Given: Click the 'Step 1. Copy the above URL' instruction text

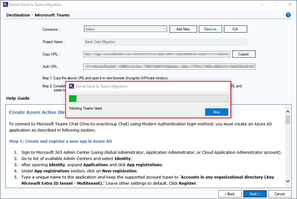Looking at the screenshot, I should click(105, 78).
